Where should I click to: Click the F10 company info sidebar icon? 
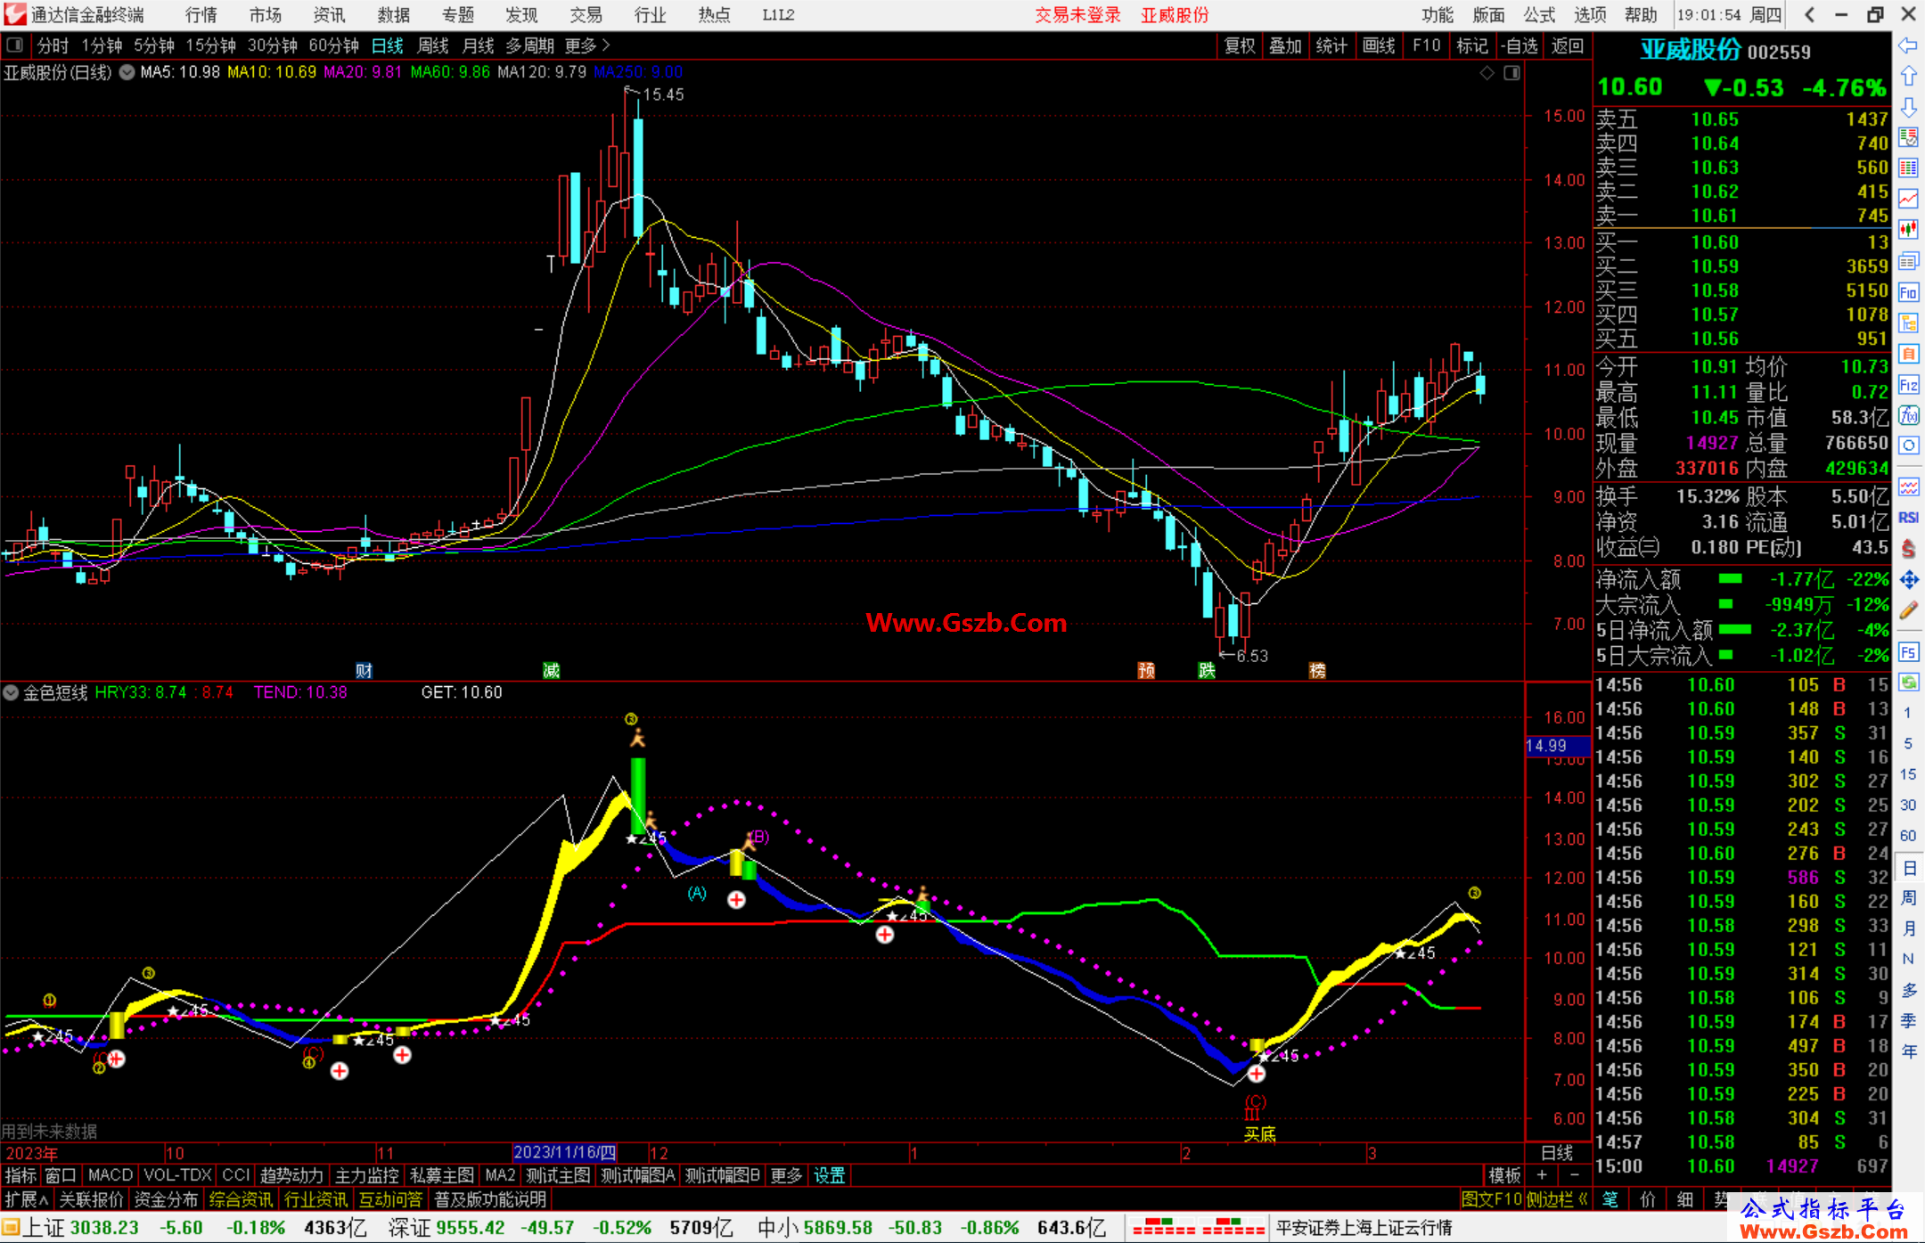1908,292
